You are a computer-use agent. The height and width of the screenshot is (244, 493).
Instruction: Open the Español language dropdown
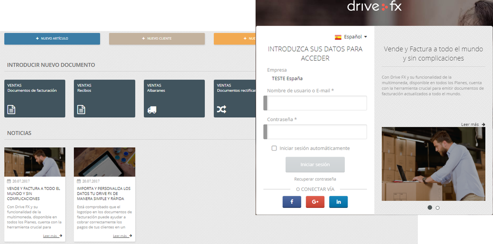pos(350,36)
